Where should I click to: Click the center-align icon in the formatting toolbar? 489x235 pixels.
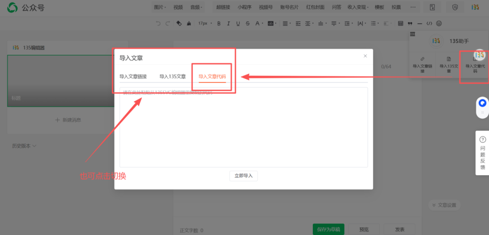coord(308,24)
